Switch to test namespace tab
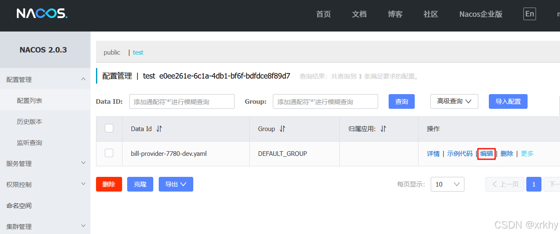 [x=138, y=53]
